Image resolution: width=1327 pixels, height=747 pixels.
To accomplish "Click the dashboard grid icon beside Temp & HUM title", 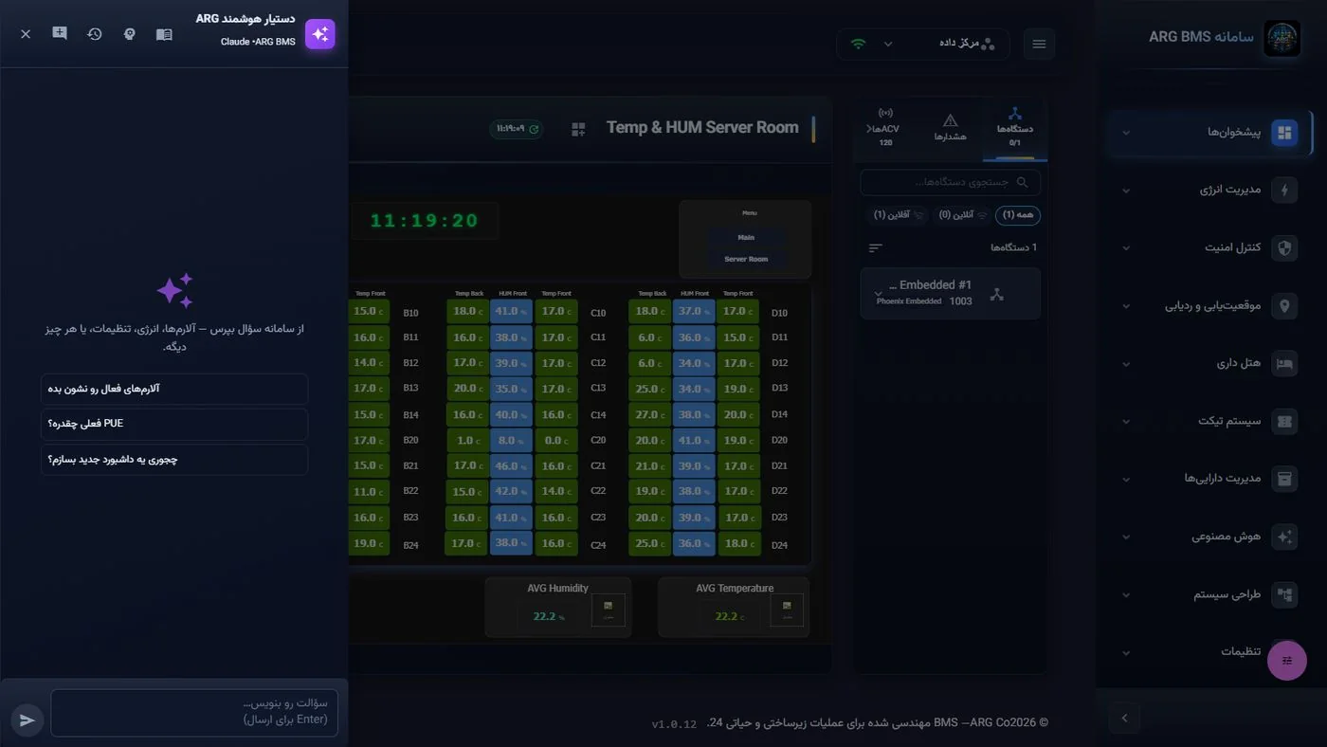I will [x=578, y=129].
